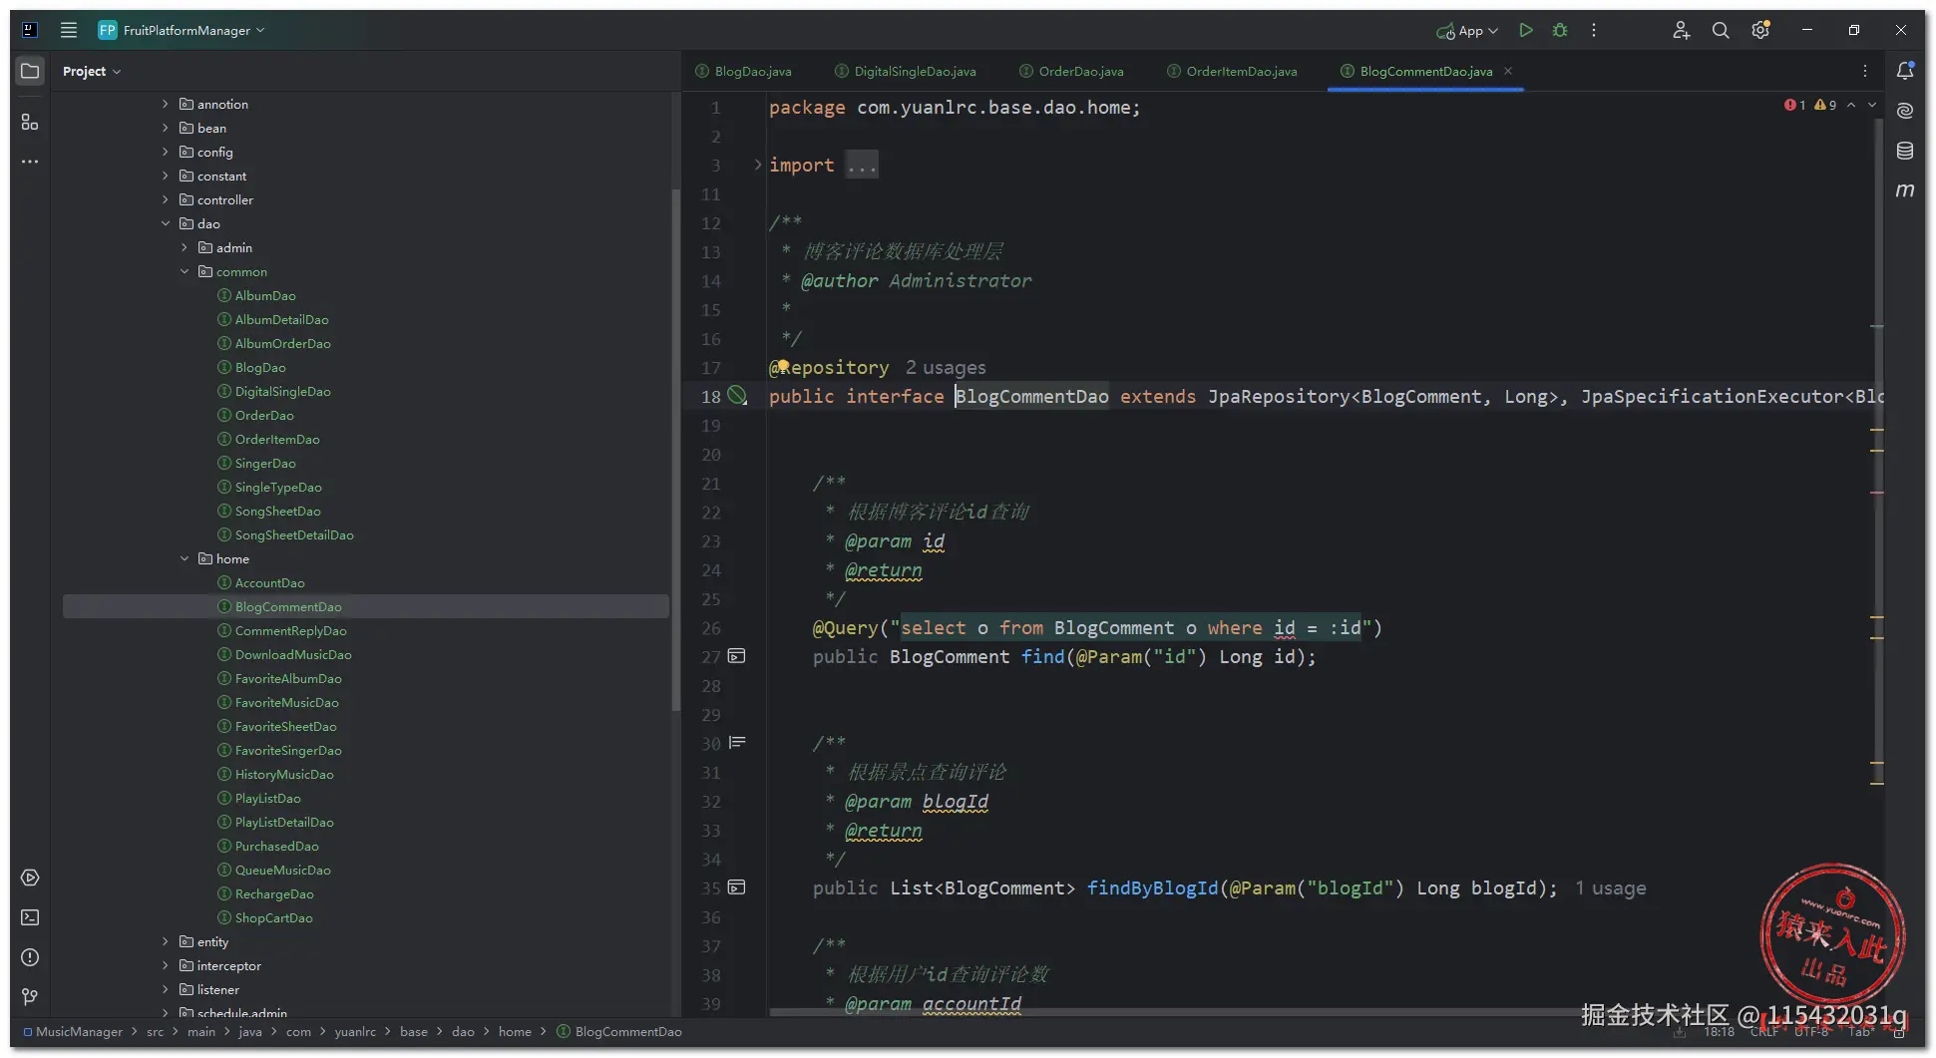Collapse the home folder
This screenshot has height=1058, width=1936.
[x=185, y=558]
